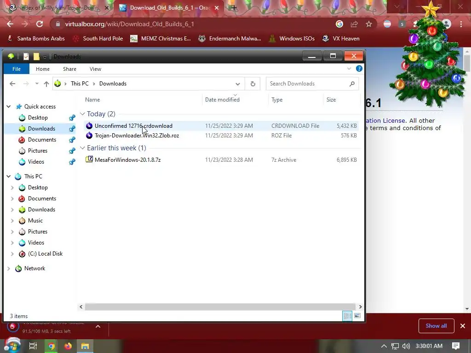471x353 pixels.
Task: Switch to the Index of Trojan-Downloader tab
Action: pos(59,8)
